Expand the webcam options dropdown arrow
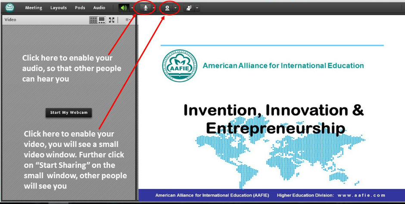The image size is (405, 204). pos(175,8)
